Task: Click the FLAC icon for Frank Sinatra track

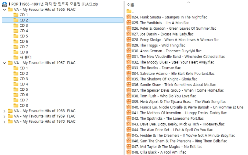Action: tap(129, 17)
